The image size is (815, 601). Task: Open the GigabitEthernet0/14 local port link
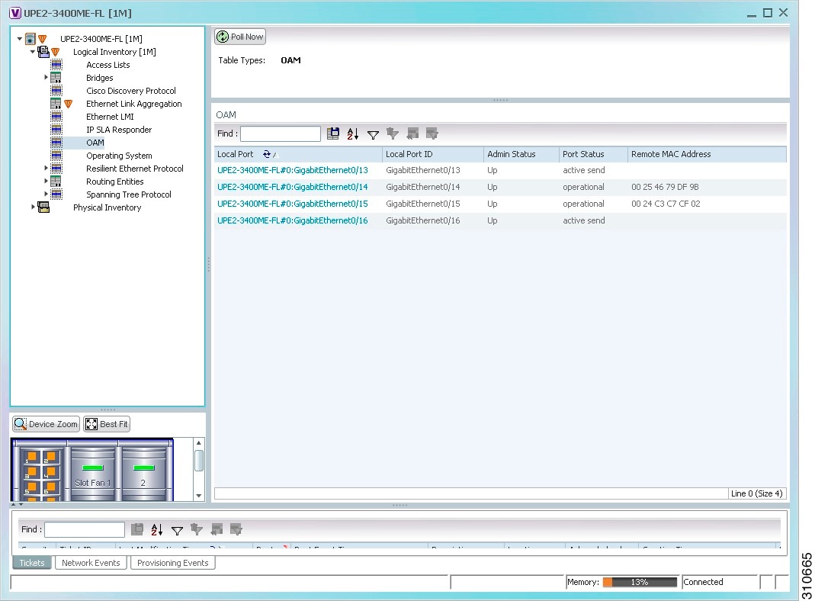click(x=293, y=187)
